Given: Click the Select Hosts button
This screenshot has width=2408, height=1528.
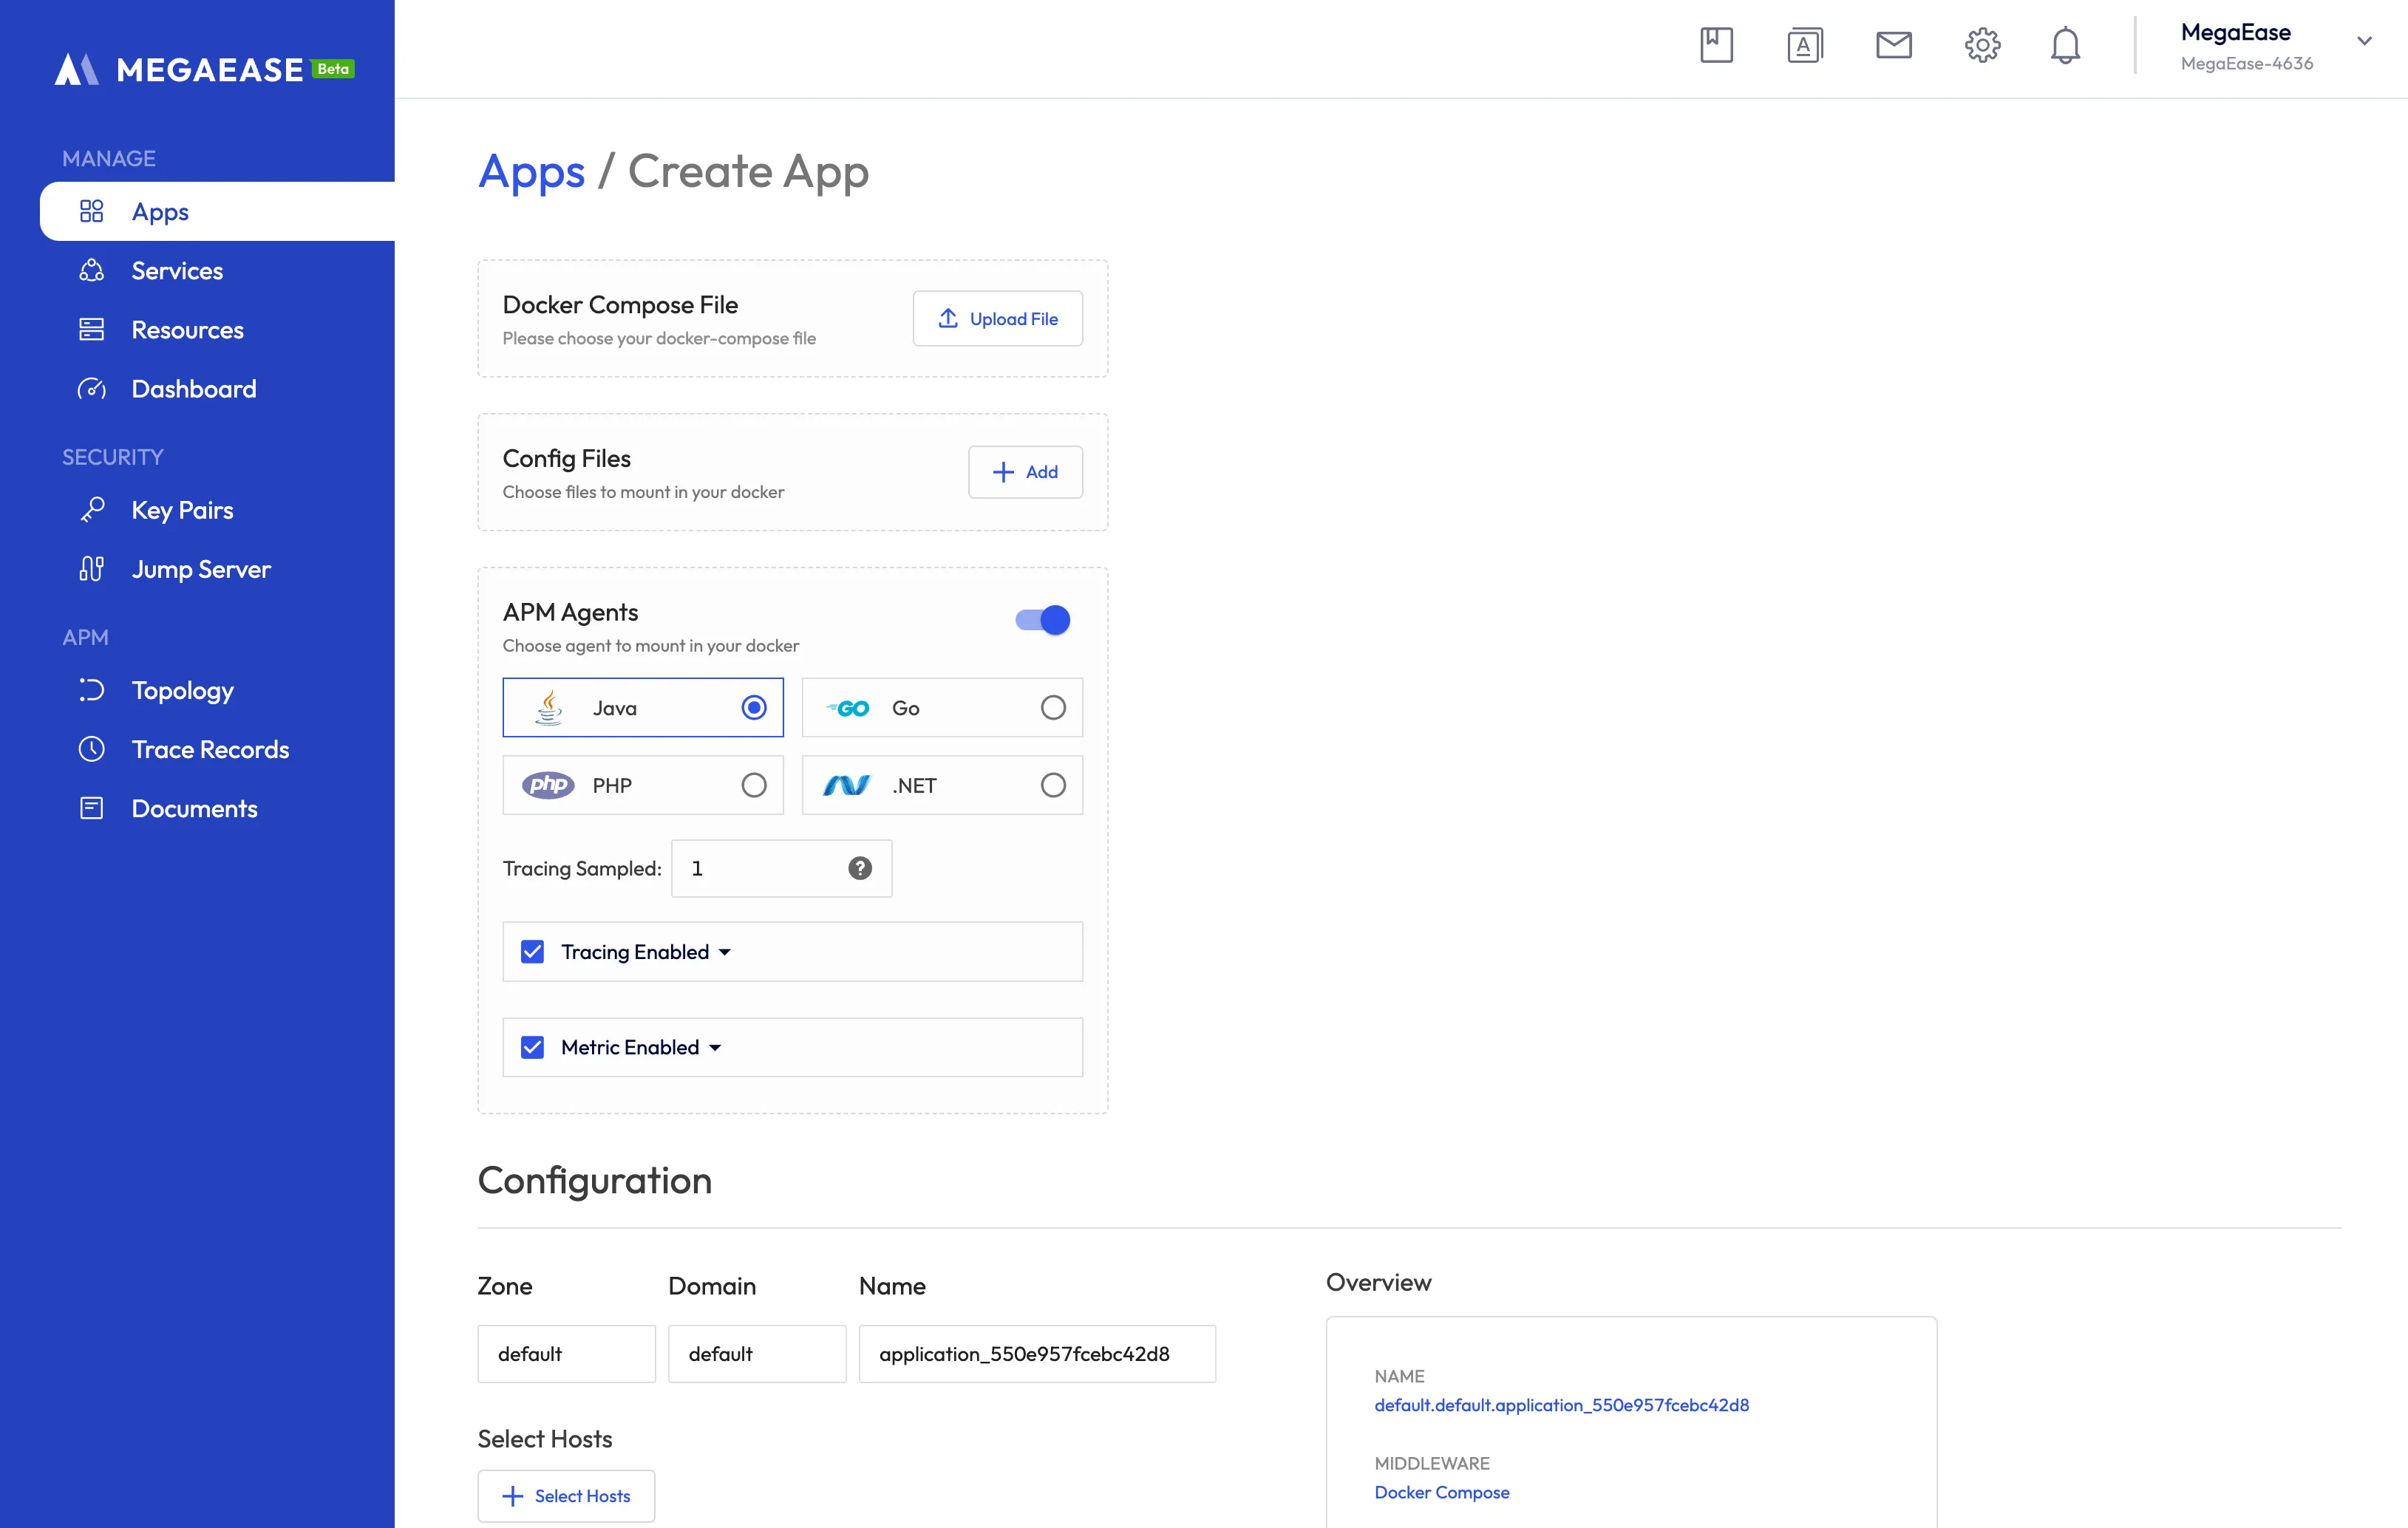Looking at the screenshot, I should [566, 1496].
